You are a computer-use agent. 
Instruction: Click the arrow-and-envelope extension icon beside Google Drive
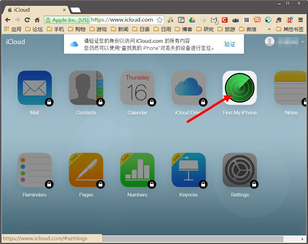pyautogui.click(x=203, y=20)
